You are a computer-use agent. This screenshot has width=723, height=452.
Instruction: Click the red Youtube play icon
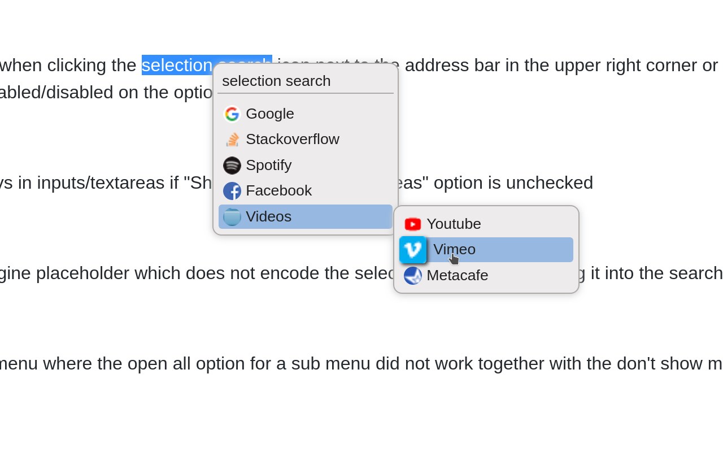(x=413, y=224)
